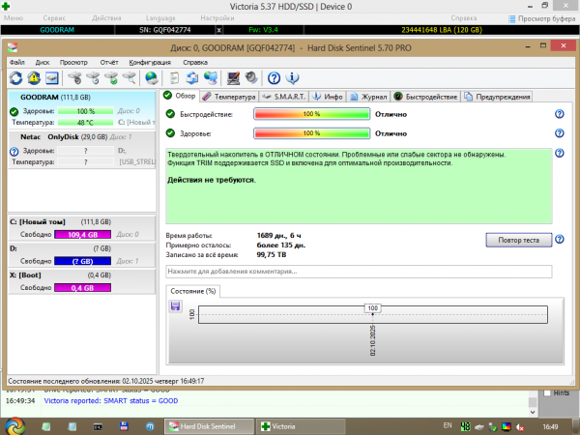
Task: Switch to the S.M.A.R.T. tab
Action: pyautogui.click(x=287, y=97)
